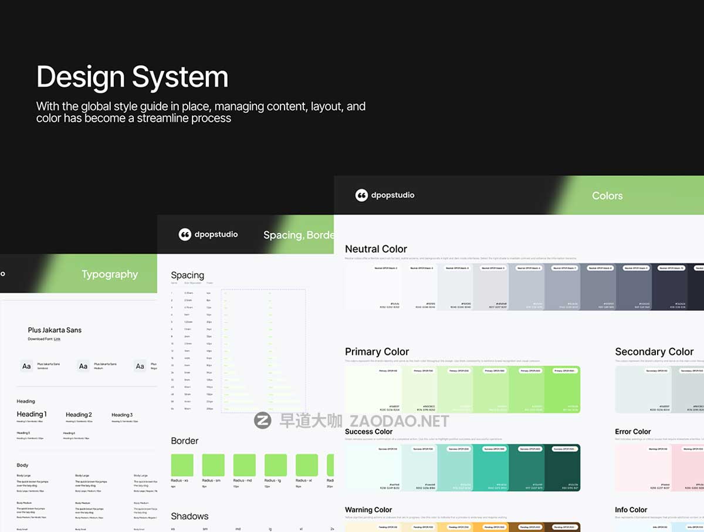Open the Download Font link

[57, 339]
